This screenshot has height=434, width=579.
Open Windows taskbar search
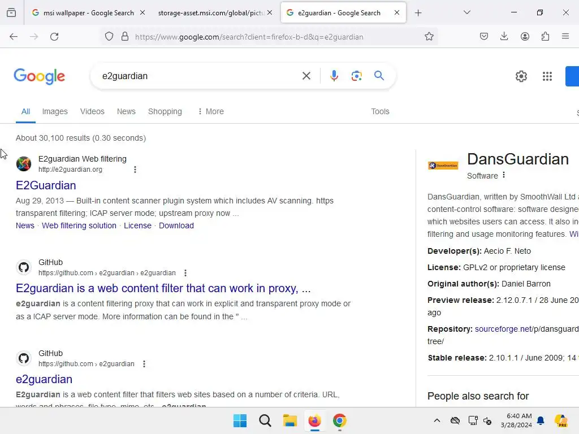(265, 420)
